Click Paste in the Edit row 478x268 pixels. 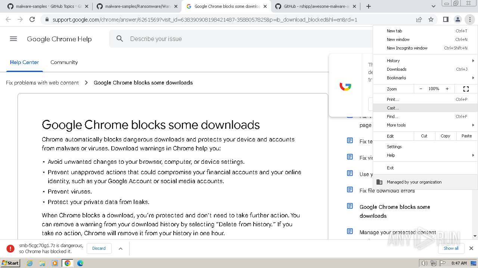[x=467, y=136]
